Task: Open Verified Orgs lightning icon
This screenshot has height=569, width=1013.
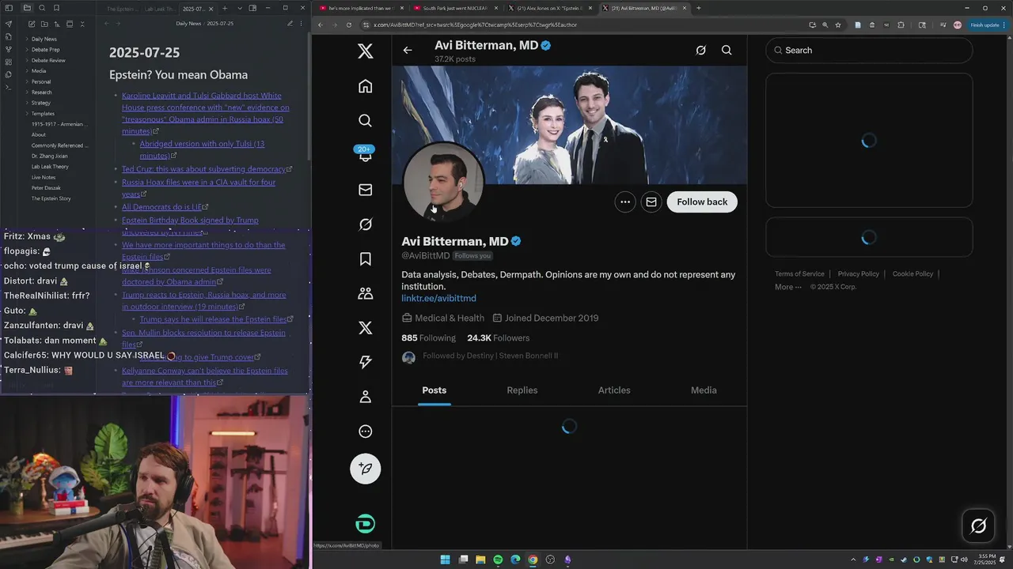Action: pos(365,362)
